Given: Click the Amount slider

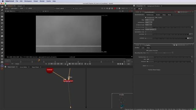Looking at the screenshot, I should point(172,62).
